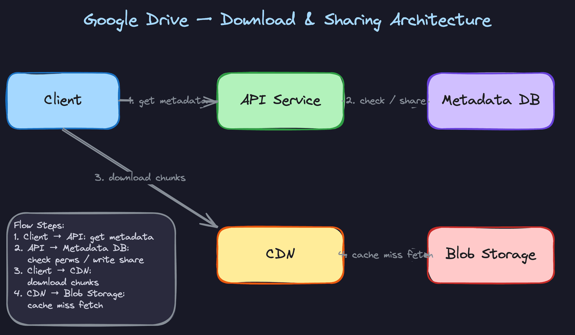575x335 pixels.
Task: Click the '3. download chunks' arrow label
Action: click(140, 177)
